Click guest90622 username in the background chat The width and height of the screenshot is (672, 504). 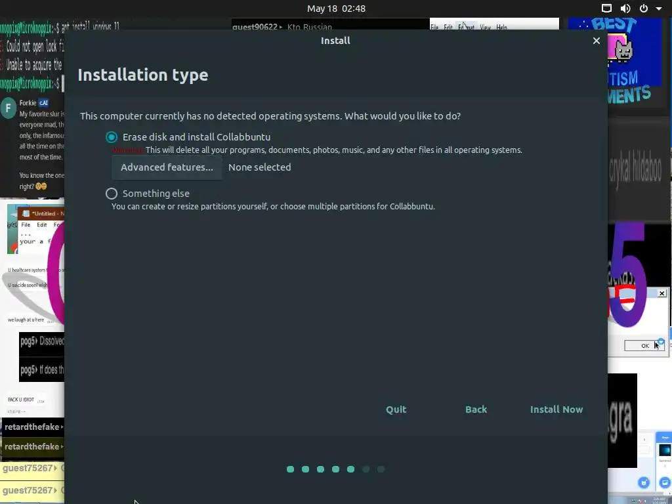[255, 26]
